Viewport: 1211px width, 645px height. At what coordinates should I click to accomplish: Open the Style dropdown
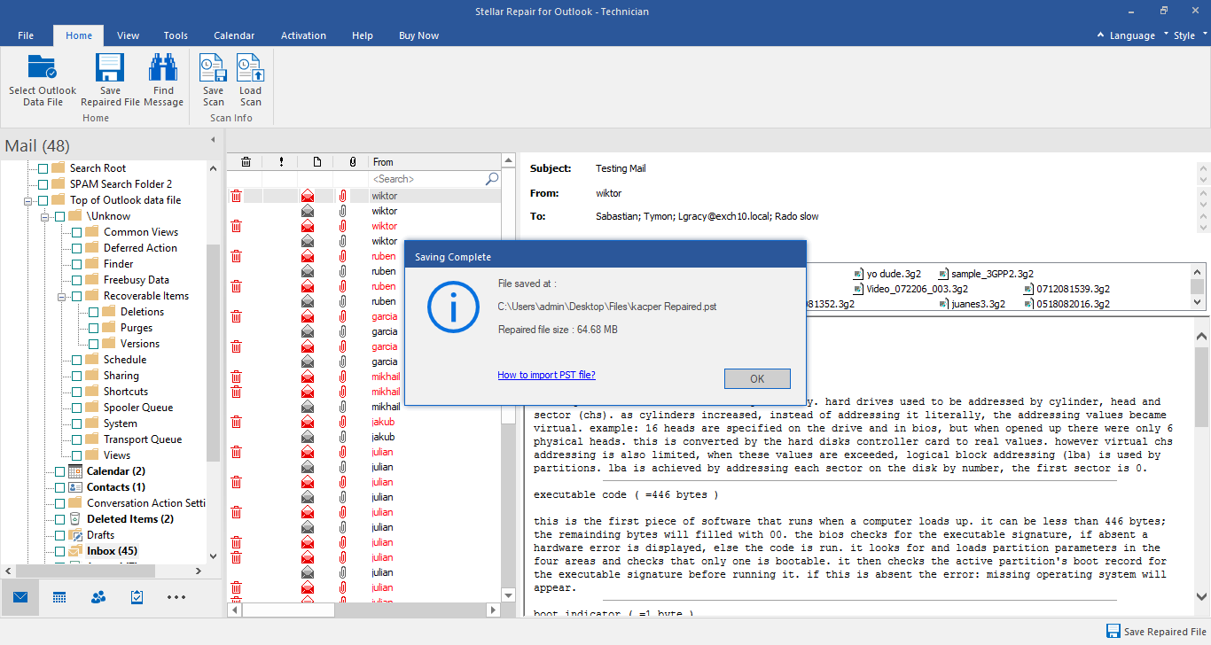(1185, 35)
